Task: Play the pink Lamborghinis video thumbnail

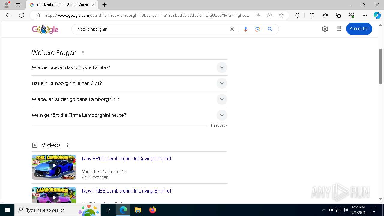Action: pos(54,195)
